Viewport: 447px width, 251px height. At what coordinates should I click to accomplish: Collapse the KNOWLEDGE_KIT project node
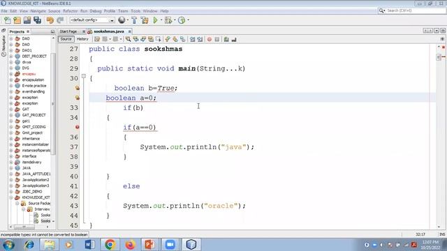(11, 197)
